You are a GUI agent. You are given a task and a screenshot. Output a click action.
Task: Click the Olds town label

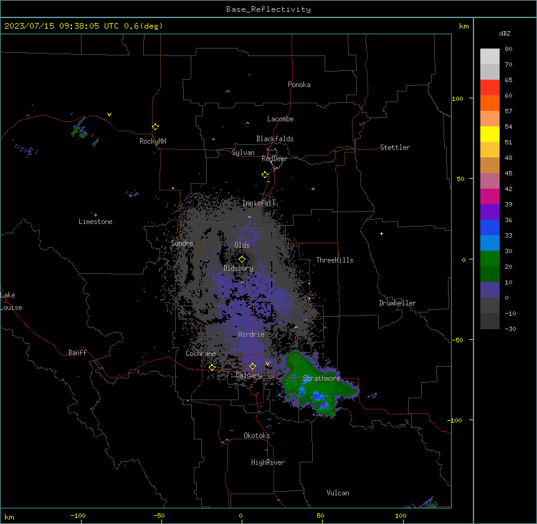tap(242, 245)
